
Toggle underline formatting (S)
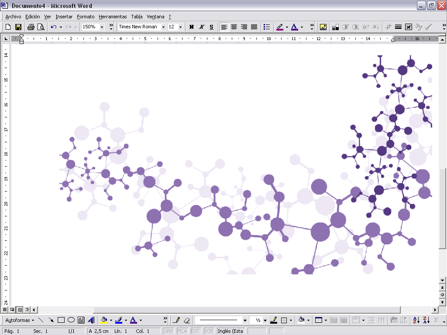[212, 27]
